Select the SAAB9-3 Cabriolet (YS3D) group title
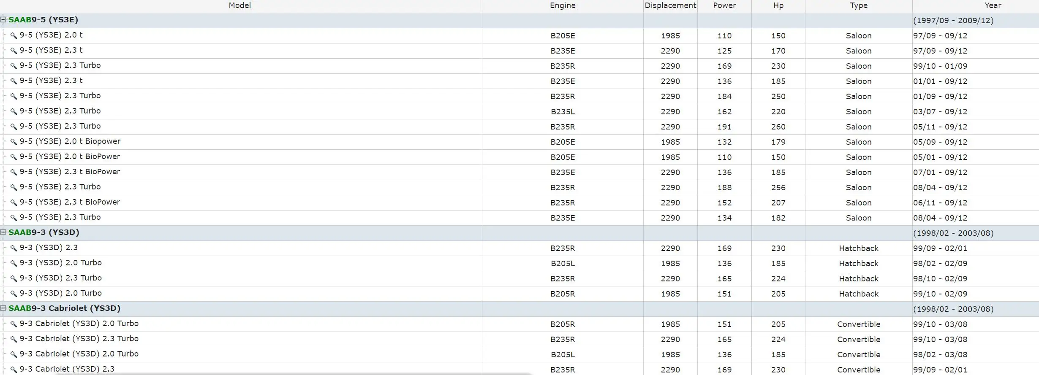The height and width of the screenshot is (375, 1039). click(x=64, y=308)
